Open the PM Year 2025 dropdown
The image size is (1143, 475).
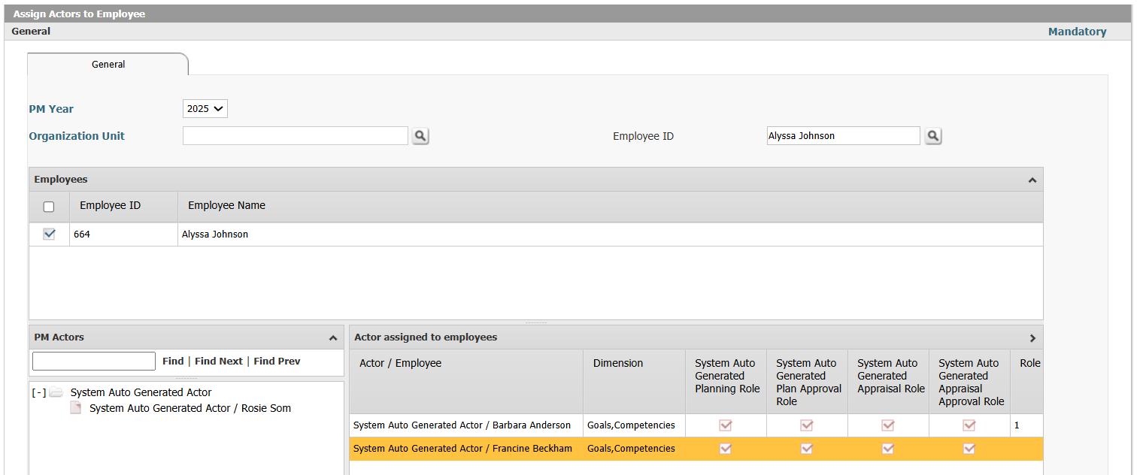click(x=205, y=109)
